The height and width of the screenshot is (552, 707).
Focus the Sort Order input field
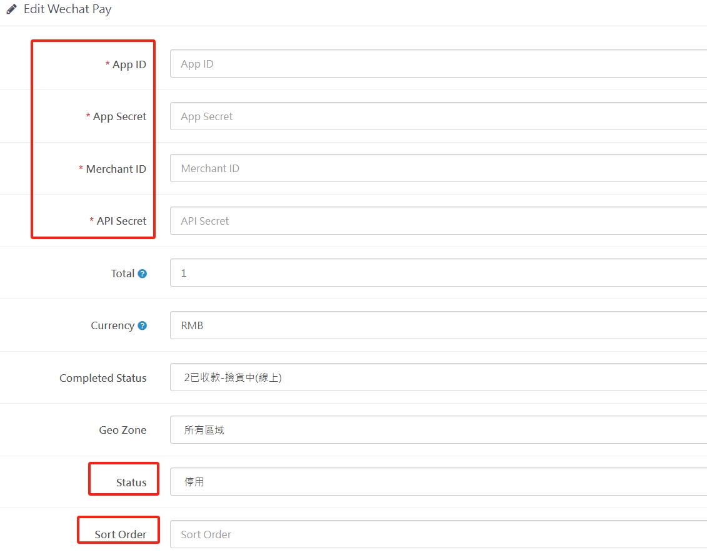[438, 534]
